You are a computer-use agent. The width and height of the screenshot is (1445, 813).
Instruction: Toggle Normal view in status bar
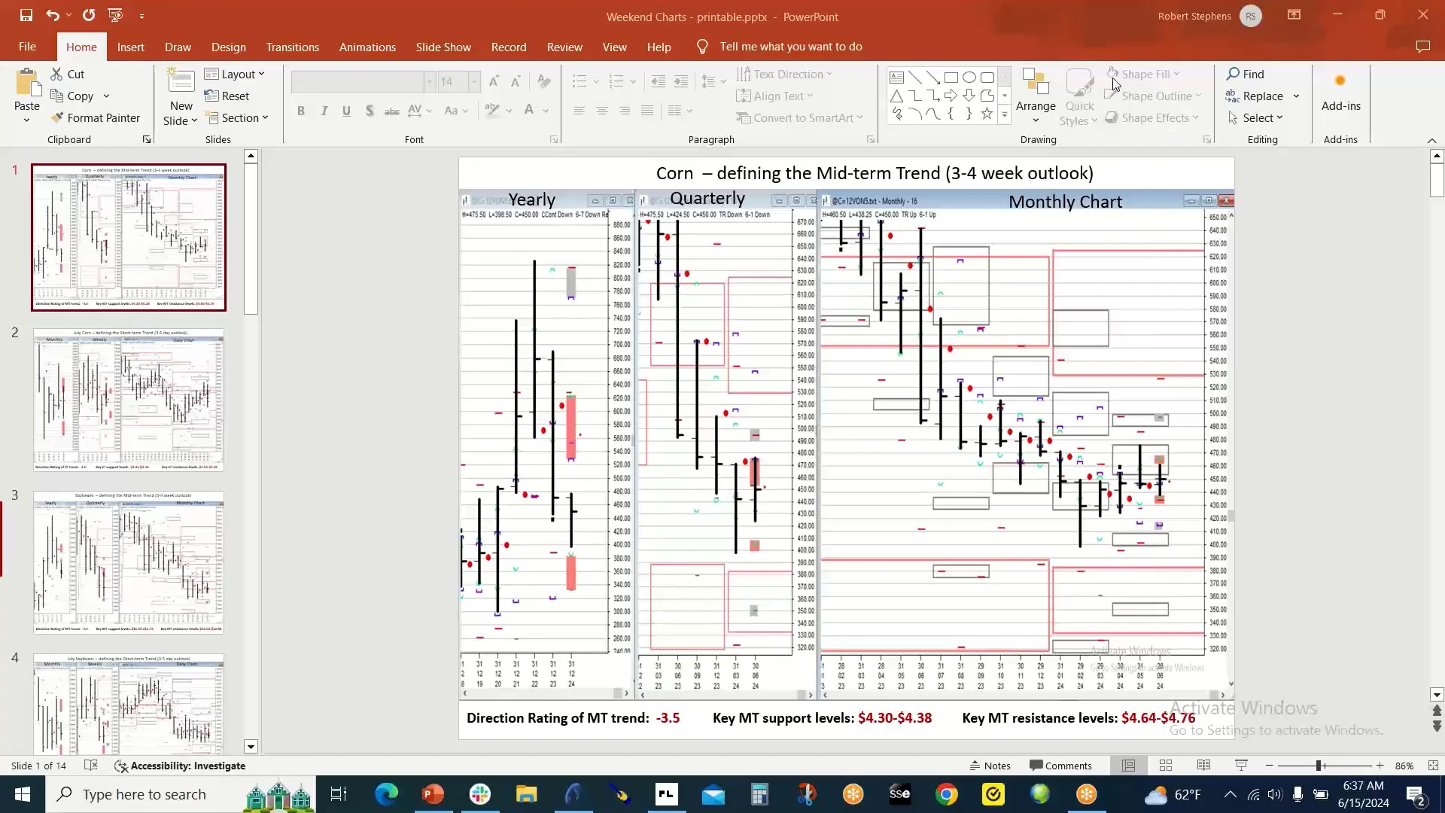tap(1128, 766)
